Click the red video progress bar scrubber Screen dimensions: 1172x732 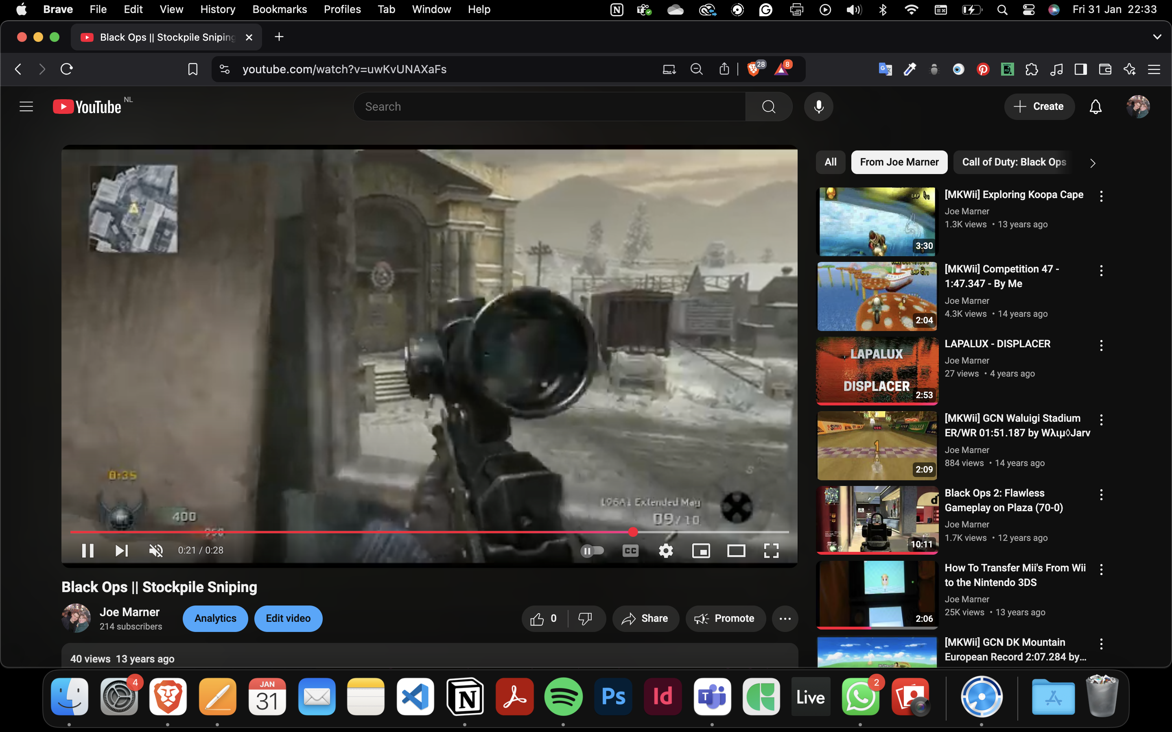633,532
